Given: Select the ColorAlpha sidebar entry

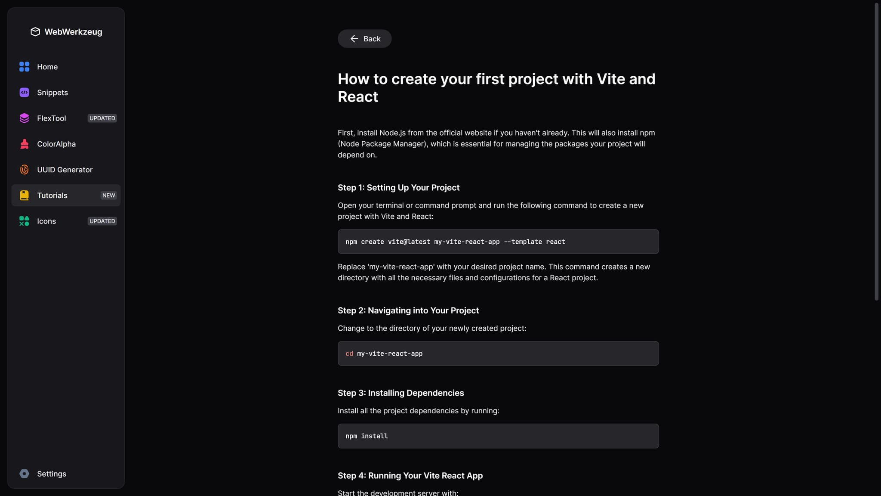Looking at the screenshot, I should 66,144.
